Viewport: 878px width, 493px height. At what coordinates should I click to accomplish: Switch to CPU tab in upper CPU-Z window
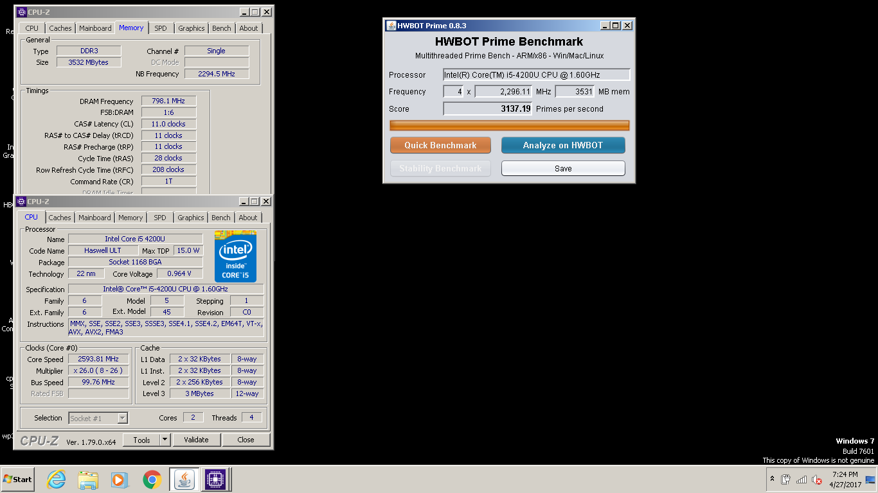tap(32, 28)
